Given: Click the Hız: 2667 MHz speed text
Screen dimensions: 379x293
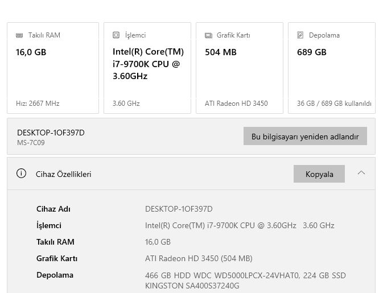Looking at the screenshot, I should pyautogui.click(x=38, y=104).
